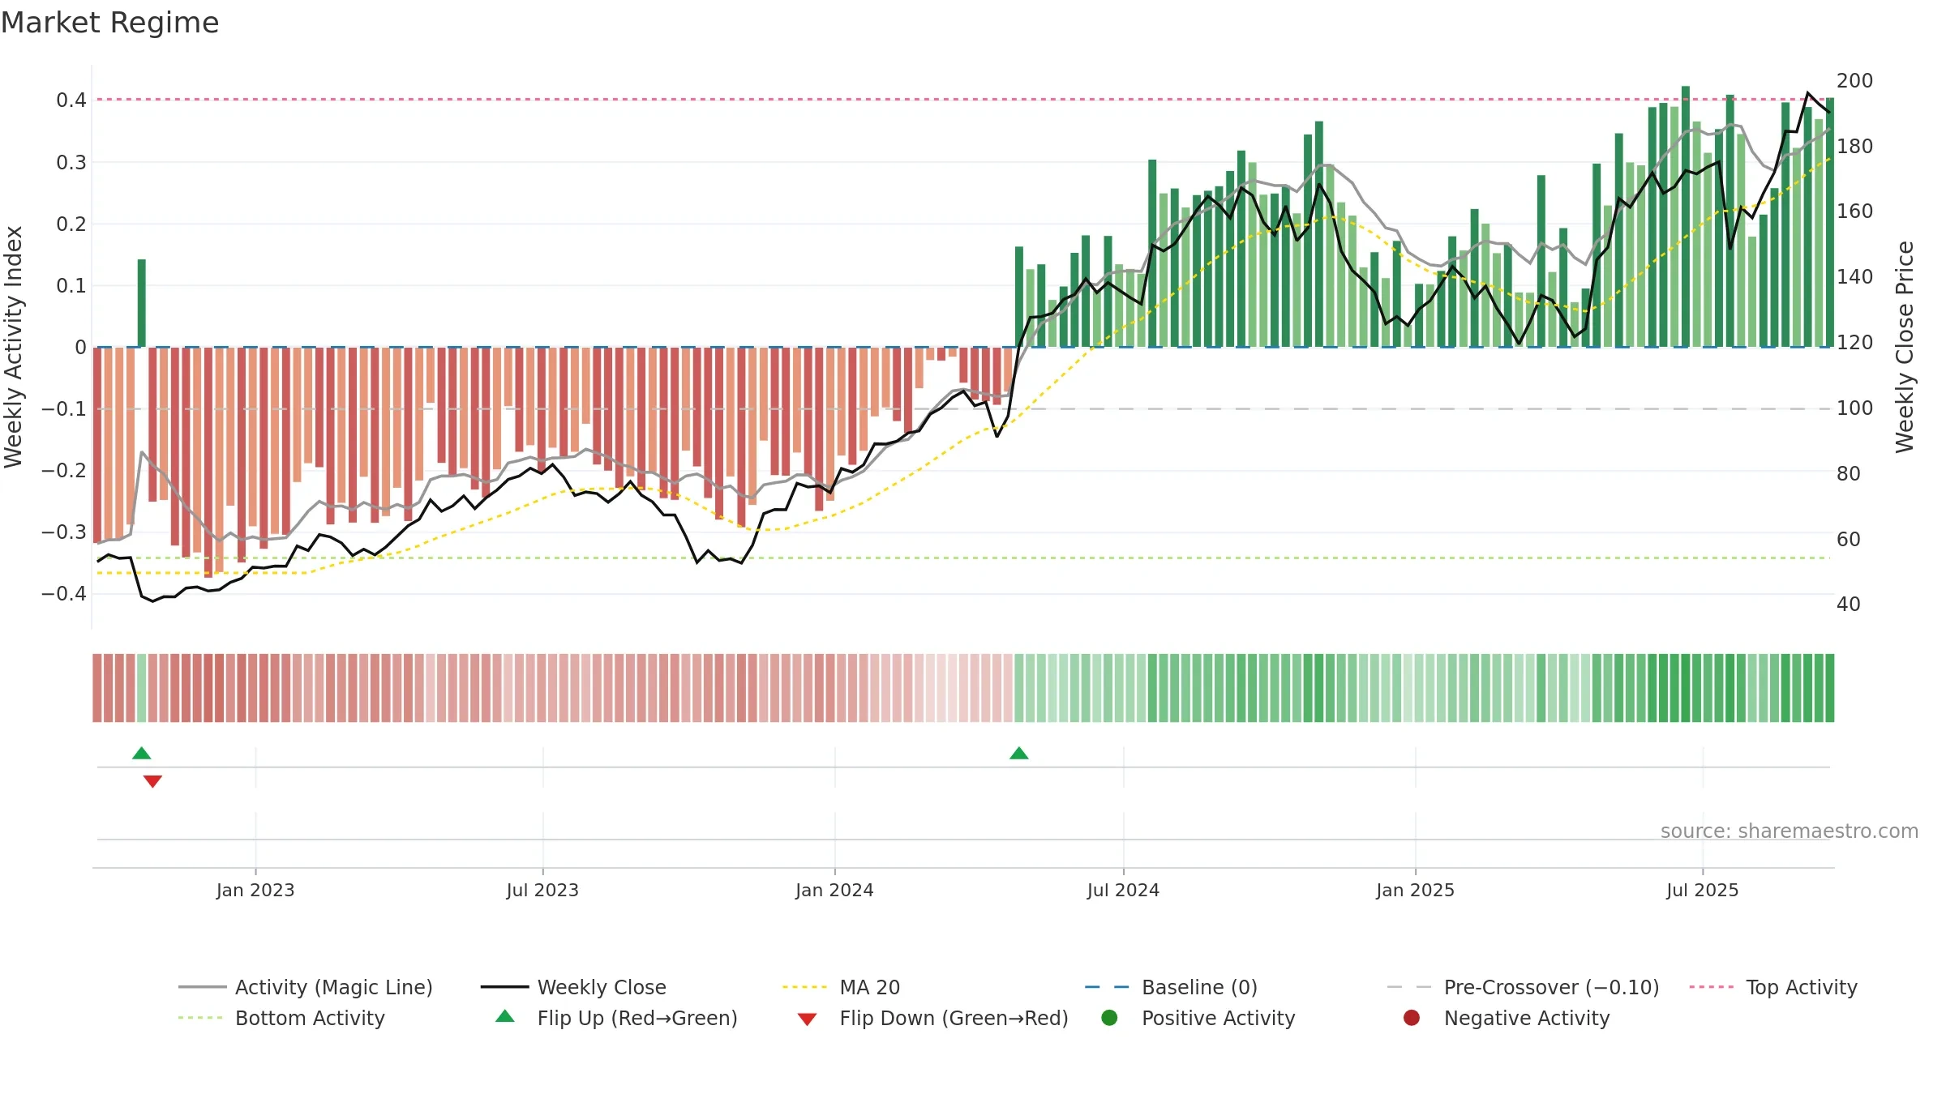Toggle the Flip Down (Green→Red) legend entry
The image size is (1946, 1094).
click(932, 1018)
